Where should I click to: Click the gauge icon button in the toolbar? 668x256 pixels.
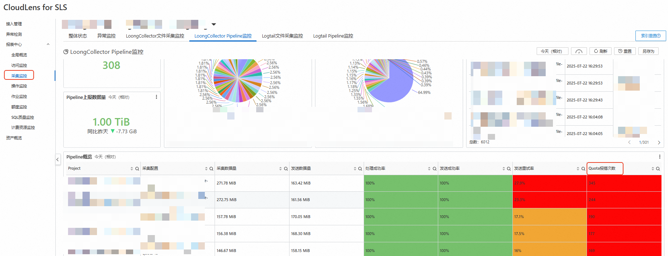coord(579,51)
